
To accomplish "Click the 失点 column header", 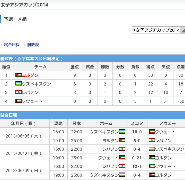I will click(166, 67).
